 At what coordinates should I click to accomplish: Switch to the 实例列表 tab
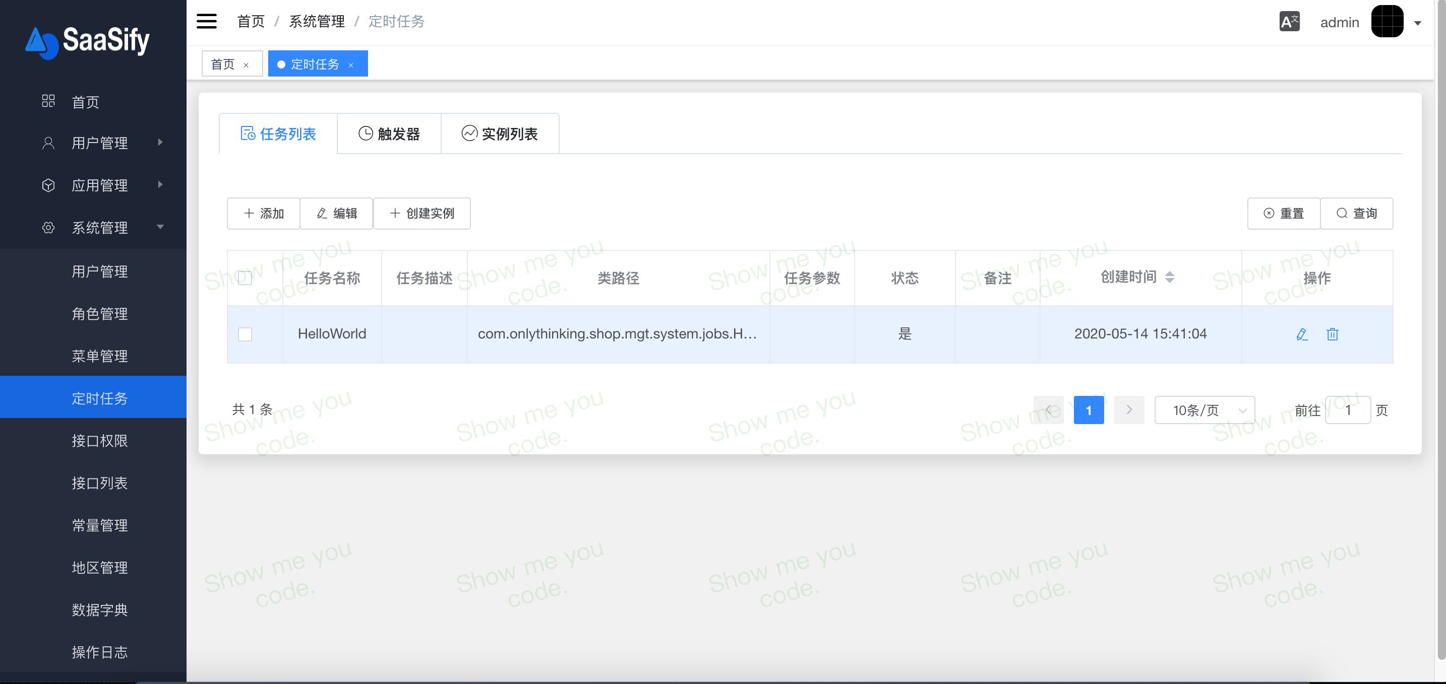[x=500, y=134]
